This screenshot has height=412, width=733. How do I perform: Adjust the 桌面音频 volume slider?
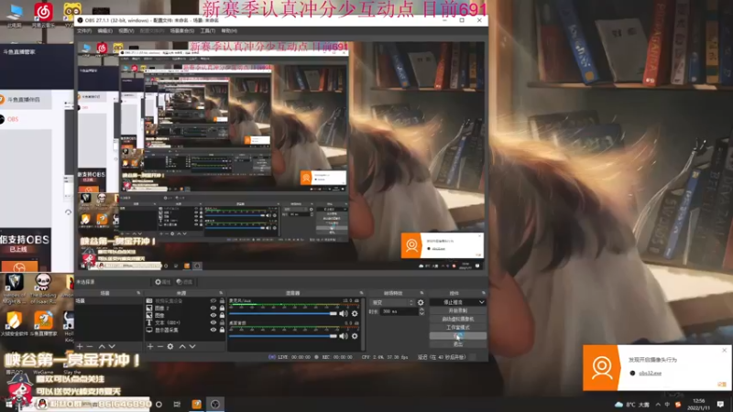[283, 336]
